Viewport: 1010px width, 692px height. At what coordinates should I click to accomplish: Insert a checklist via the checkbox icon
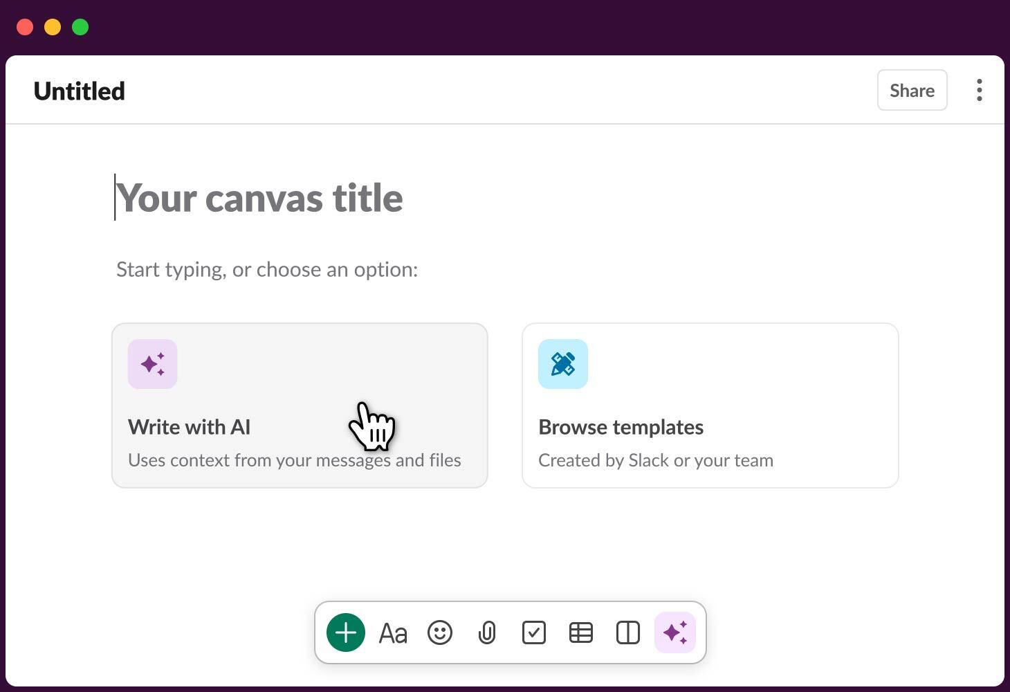(533, 632)
